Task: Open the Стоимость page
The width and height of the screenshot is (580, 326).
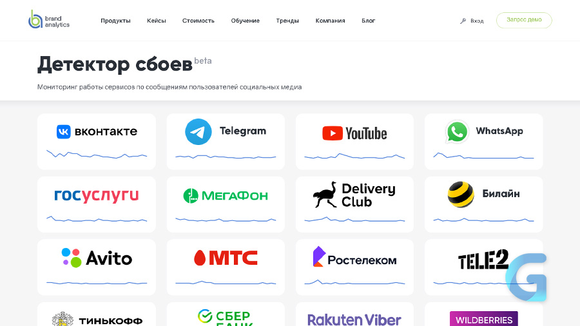Action: pos(198,21)
